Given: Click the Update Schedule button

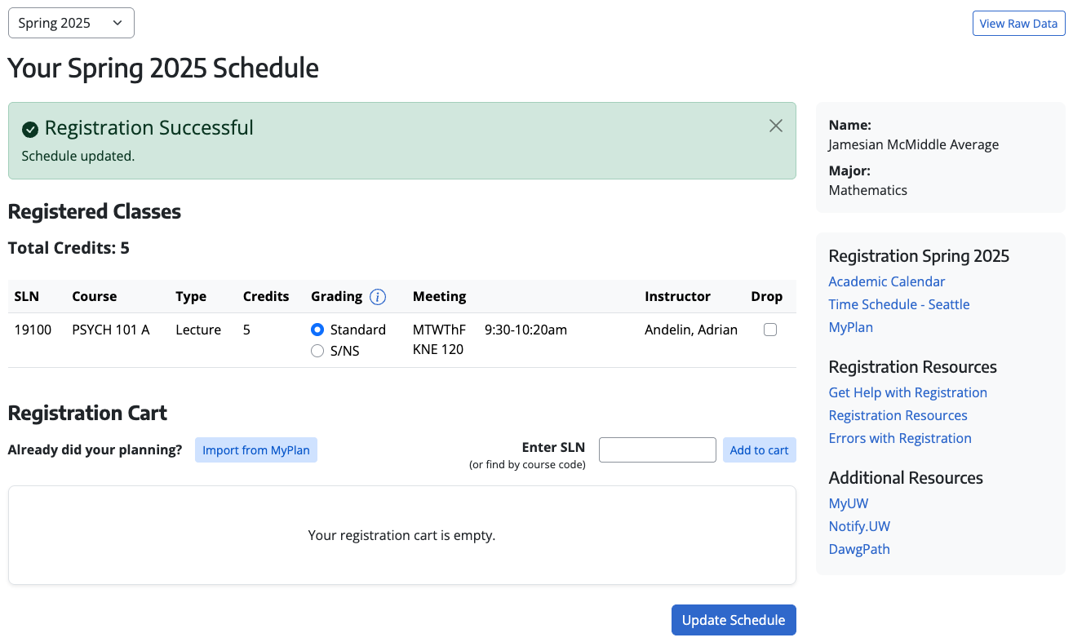Looking at the screenshot, I should (733, 620).
